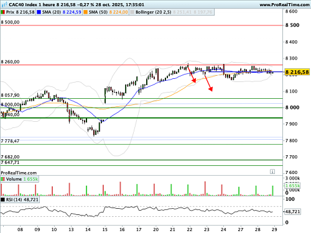Click the 7 778,47 support level label

[10, 141]
